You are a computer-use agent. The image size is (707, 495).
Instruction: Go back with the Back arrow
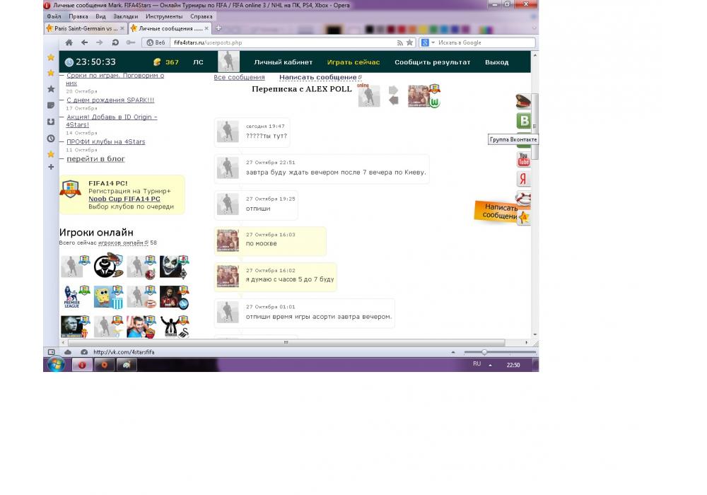(84, 42)
